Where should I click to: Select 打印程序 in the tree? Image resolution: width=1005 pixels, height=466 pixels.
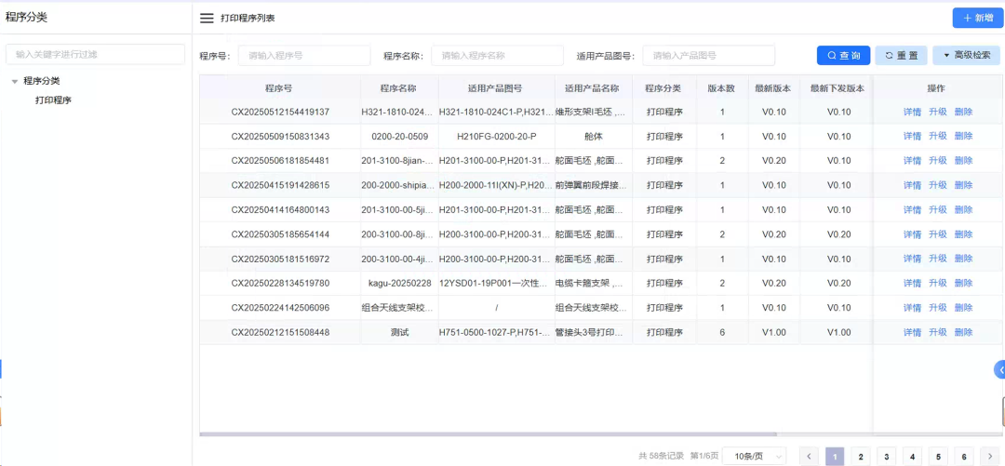pyautogui.click(x=53, y=100)
